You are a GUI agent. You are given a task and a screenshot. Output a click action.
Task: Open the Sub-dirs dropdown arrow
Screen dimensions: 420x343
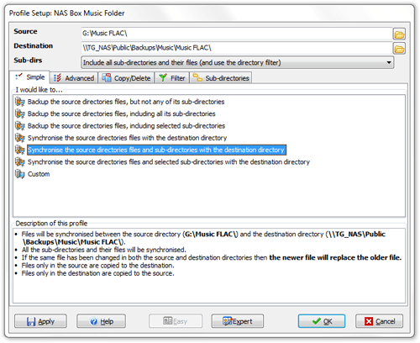point(389,62)
